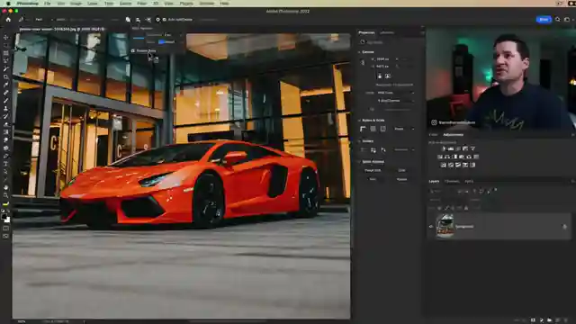Screen dimensions: 576x324
Task: Select the Gradient tool
Action: pyautogui.click(x=6, y=132)
